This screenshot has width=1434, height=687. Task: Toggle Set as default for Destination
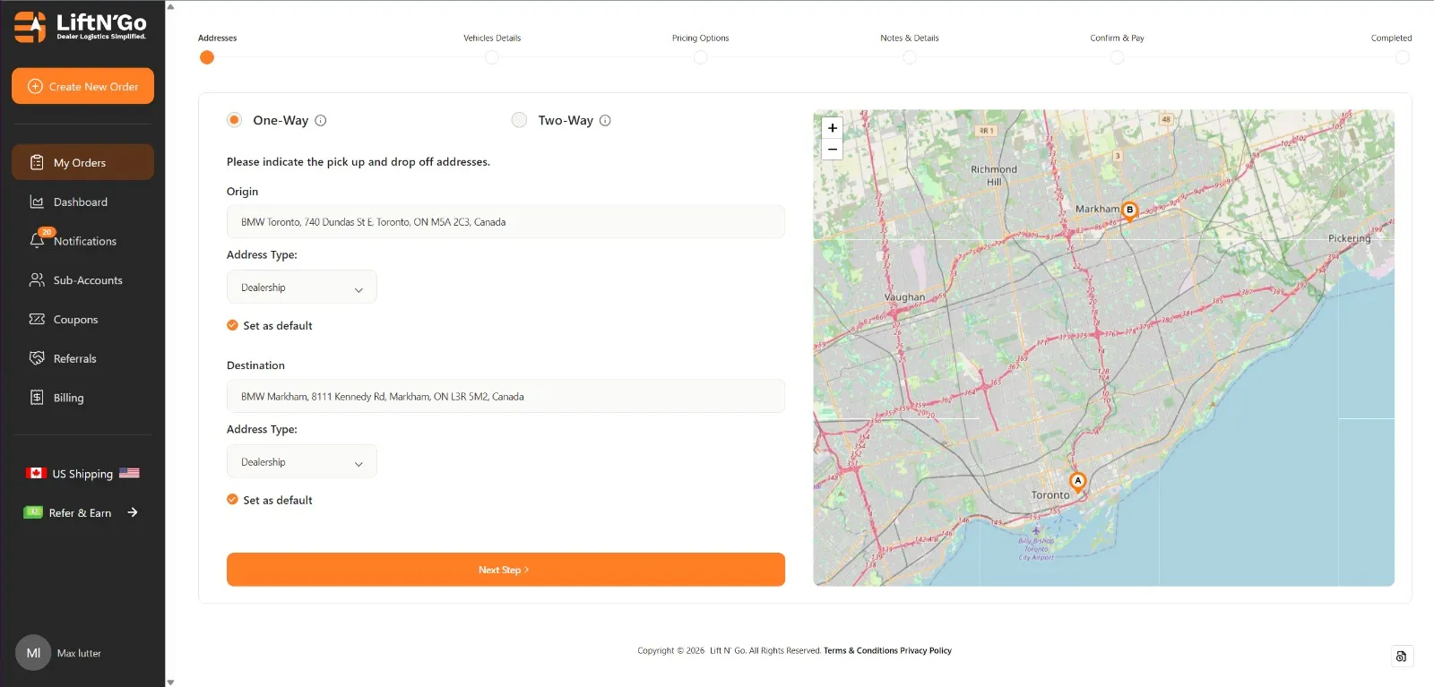pyautogui.click(x=232, y=500)
